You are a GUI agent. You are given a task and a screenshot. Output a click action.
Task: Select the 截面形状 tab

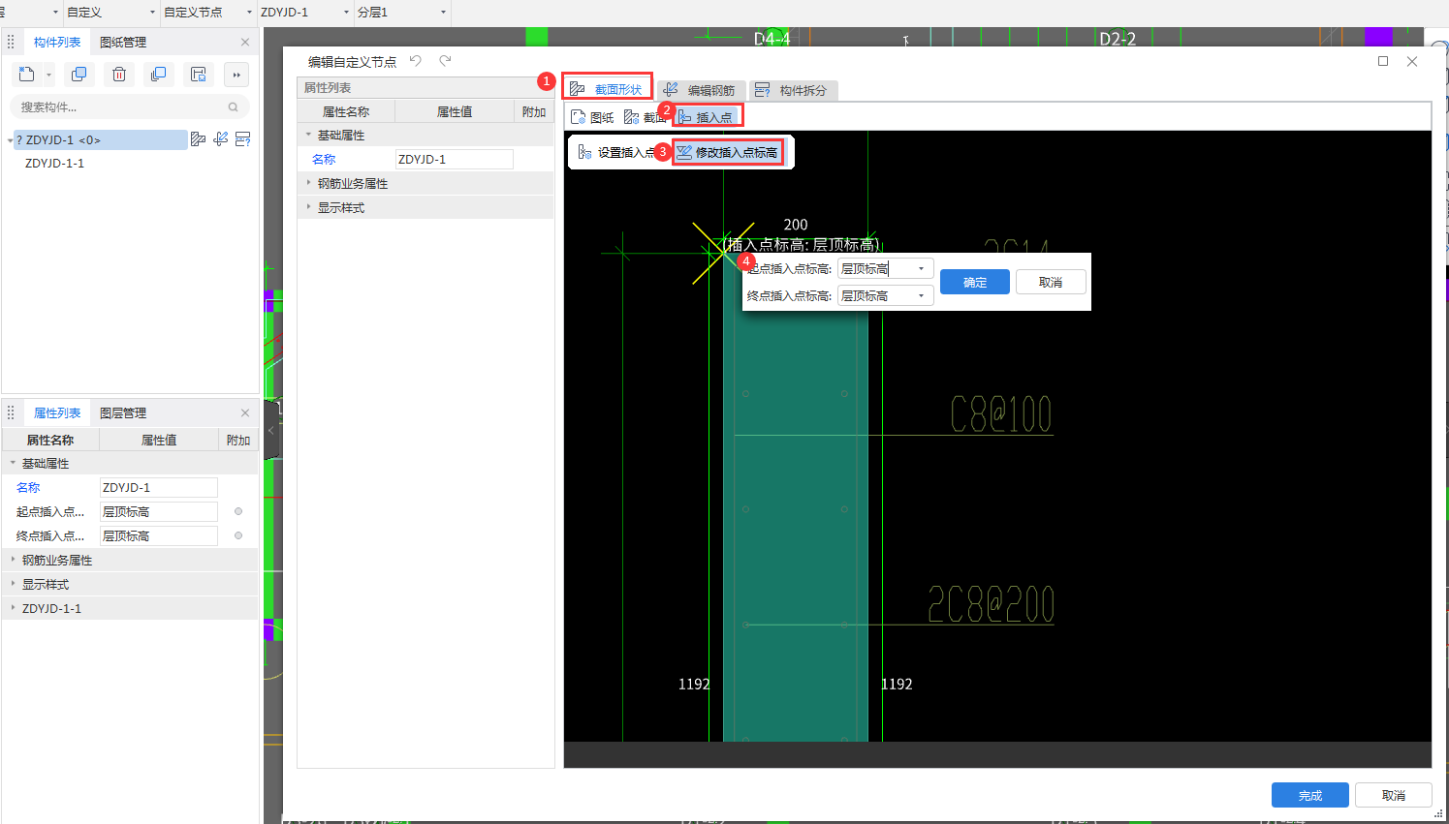(607, 89)
